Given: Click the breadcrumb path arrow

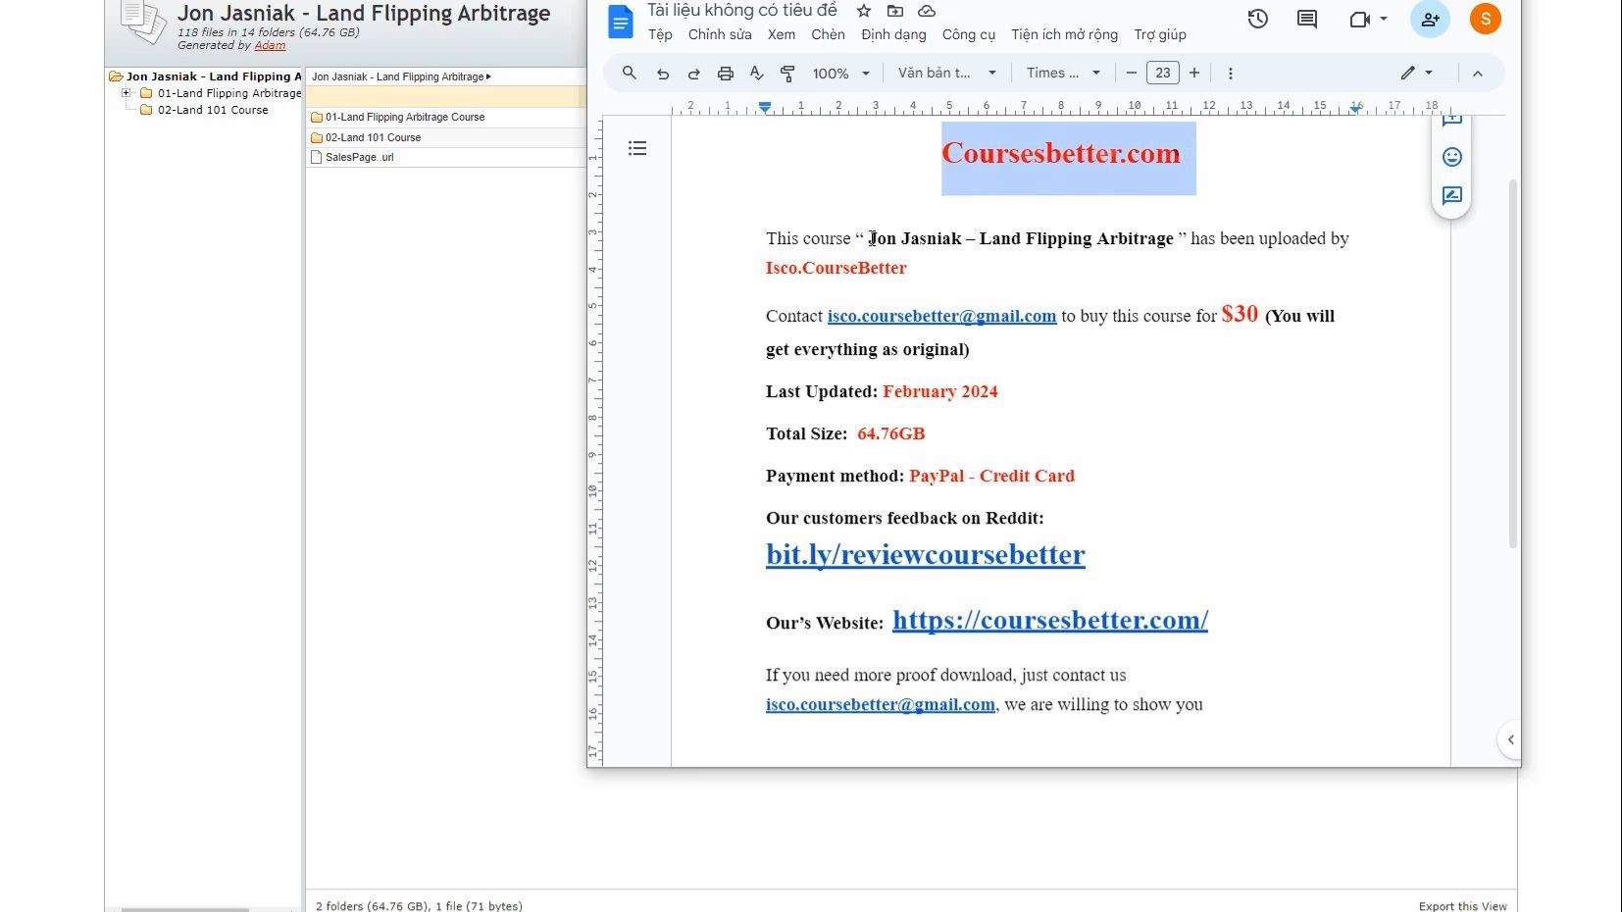Looking at the screenshot, I should pos(488,76).
